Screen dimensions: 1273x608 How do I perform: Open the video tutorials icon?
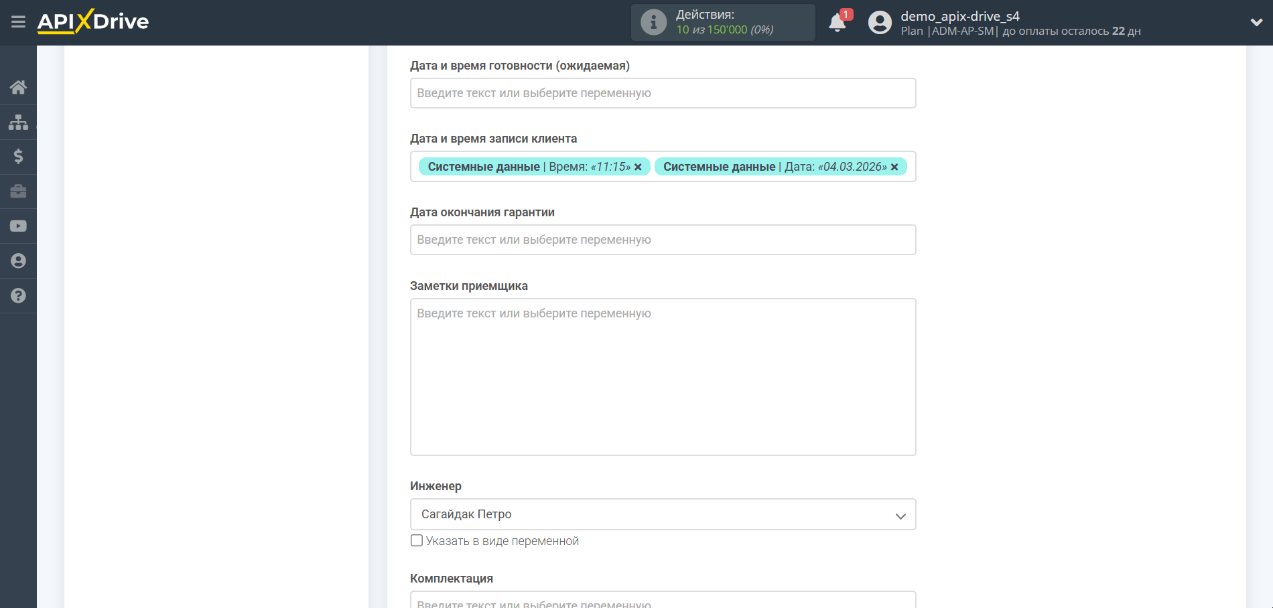coord(18,226)
